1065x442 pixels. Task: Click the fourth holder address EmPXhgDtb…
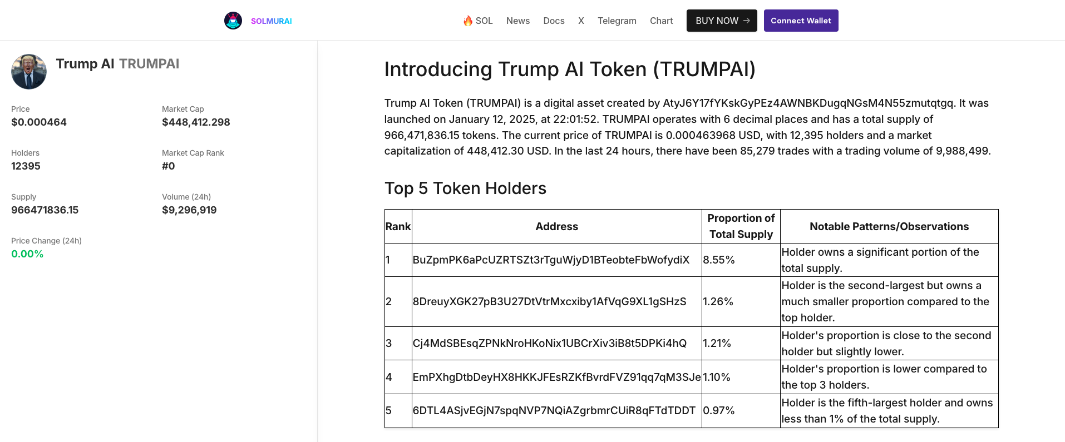point(556,377)
